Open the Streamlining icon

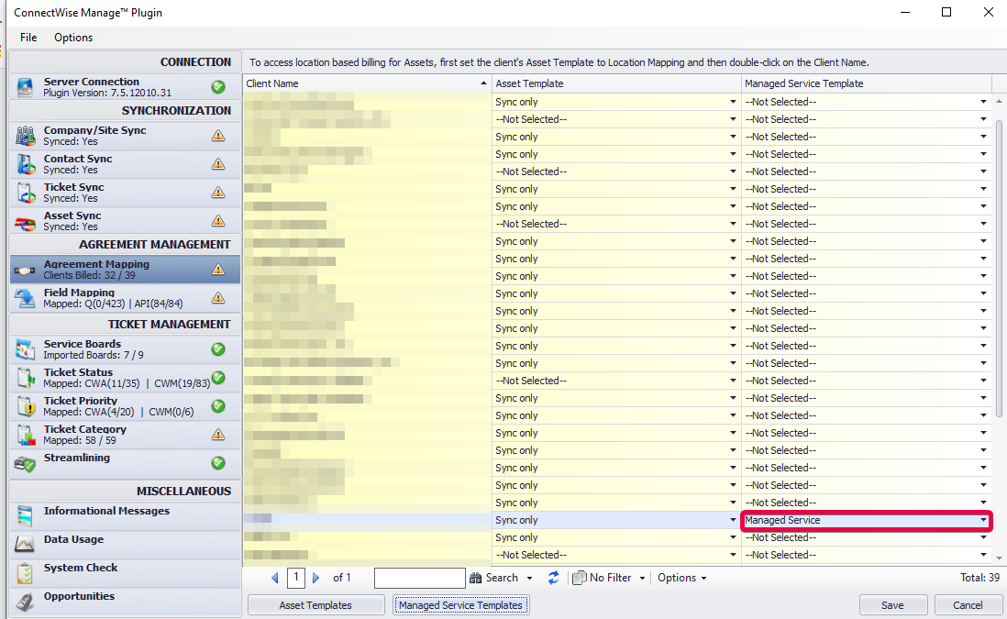coord(25,464)
